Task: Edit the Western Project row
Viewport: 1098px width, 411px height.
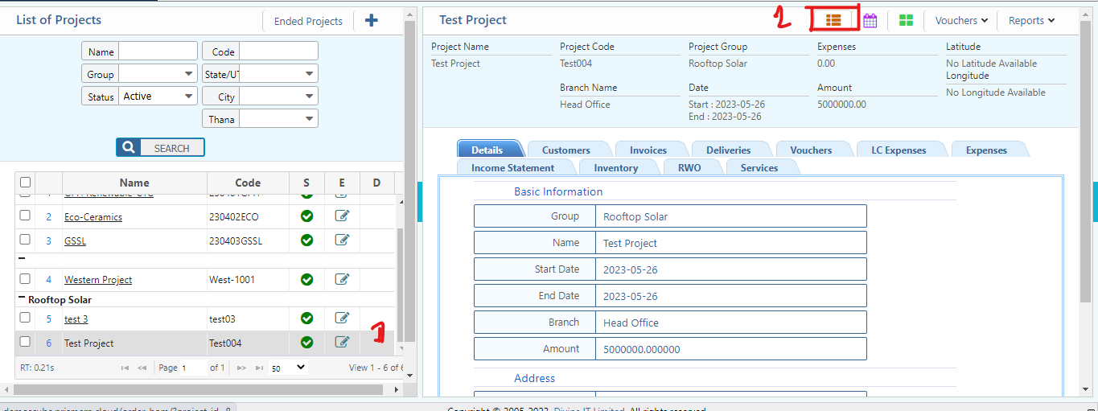Action: pyautogui.click(x=342, y=279)
